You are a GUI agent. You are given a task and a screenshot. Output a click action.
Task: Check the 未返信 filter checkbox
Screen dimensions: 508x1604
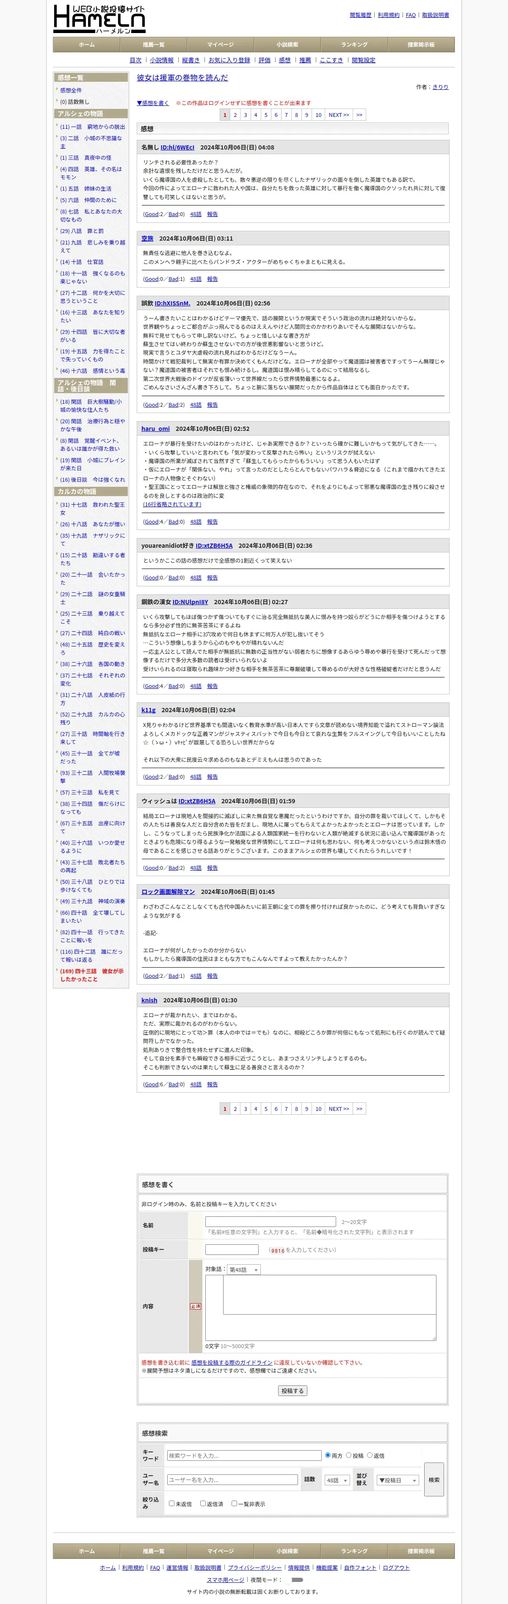171,1503
